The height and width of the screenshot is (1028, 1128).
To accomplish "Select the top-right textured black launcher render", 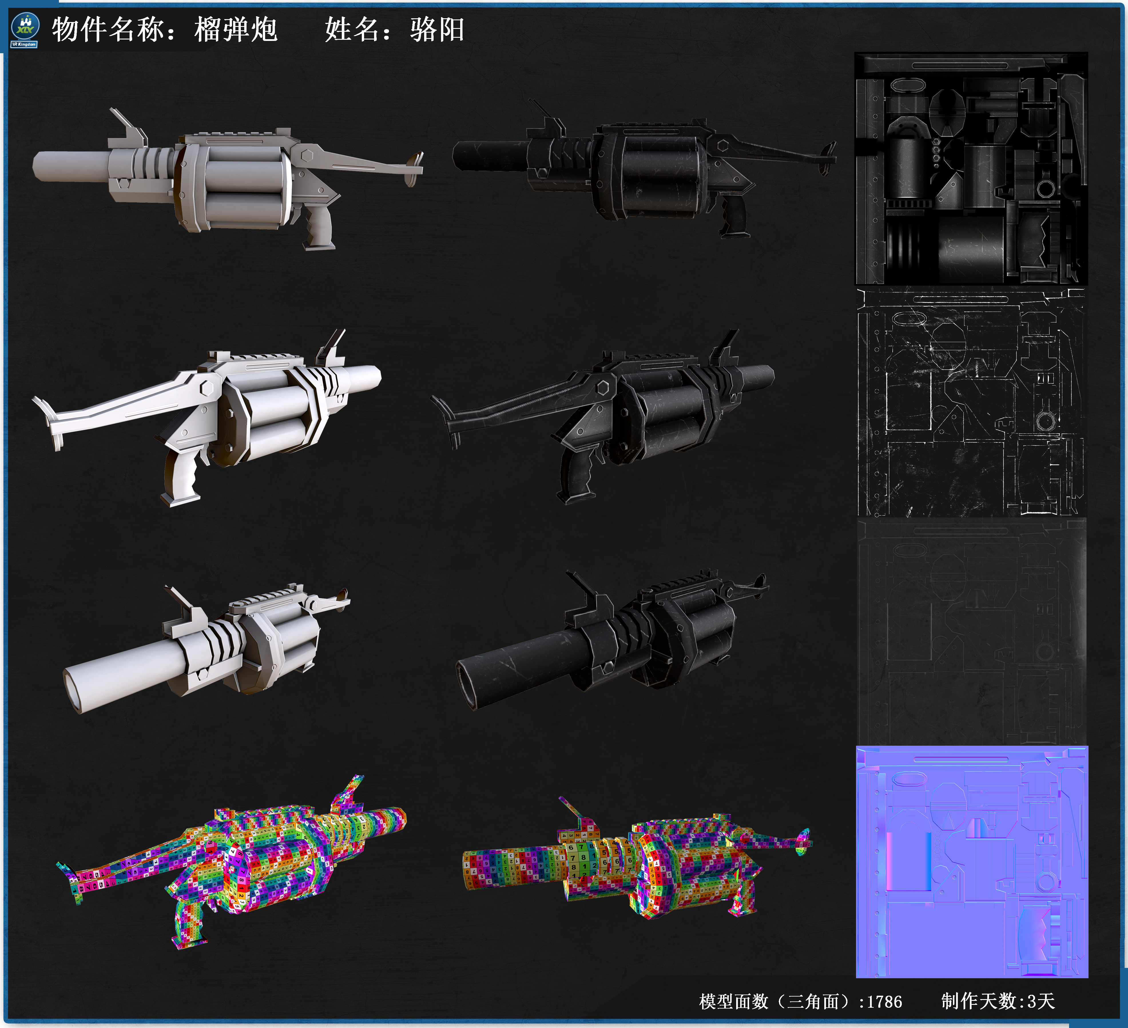I will (x=644, y=168).
